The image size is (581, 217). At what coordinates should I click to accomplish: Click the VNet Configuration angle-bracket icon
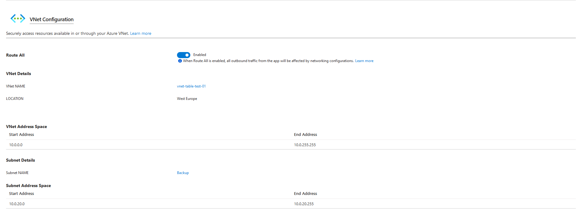tap(18, 19)
